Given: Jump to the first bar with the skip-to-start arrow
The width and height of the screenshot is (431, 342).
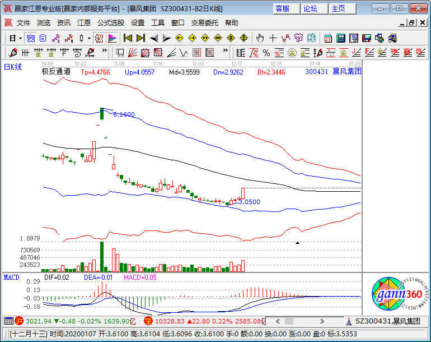Looking at the screenshot, I should [x=128, y=38].
